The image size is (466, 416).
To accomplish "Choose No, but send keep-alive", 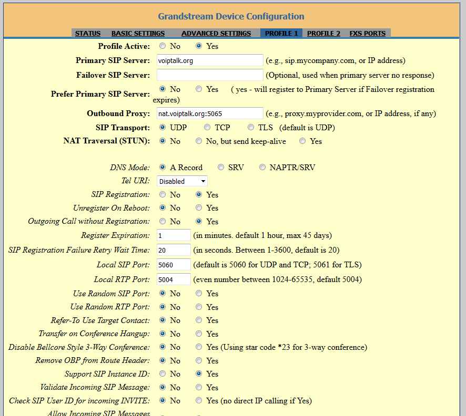I will (199, 141).
